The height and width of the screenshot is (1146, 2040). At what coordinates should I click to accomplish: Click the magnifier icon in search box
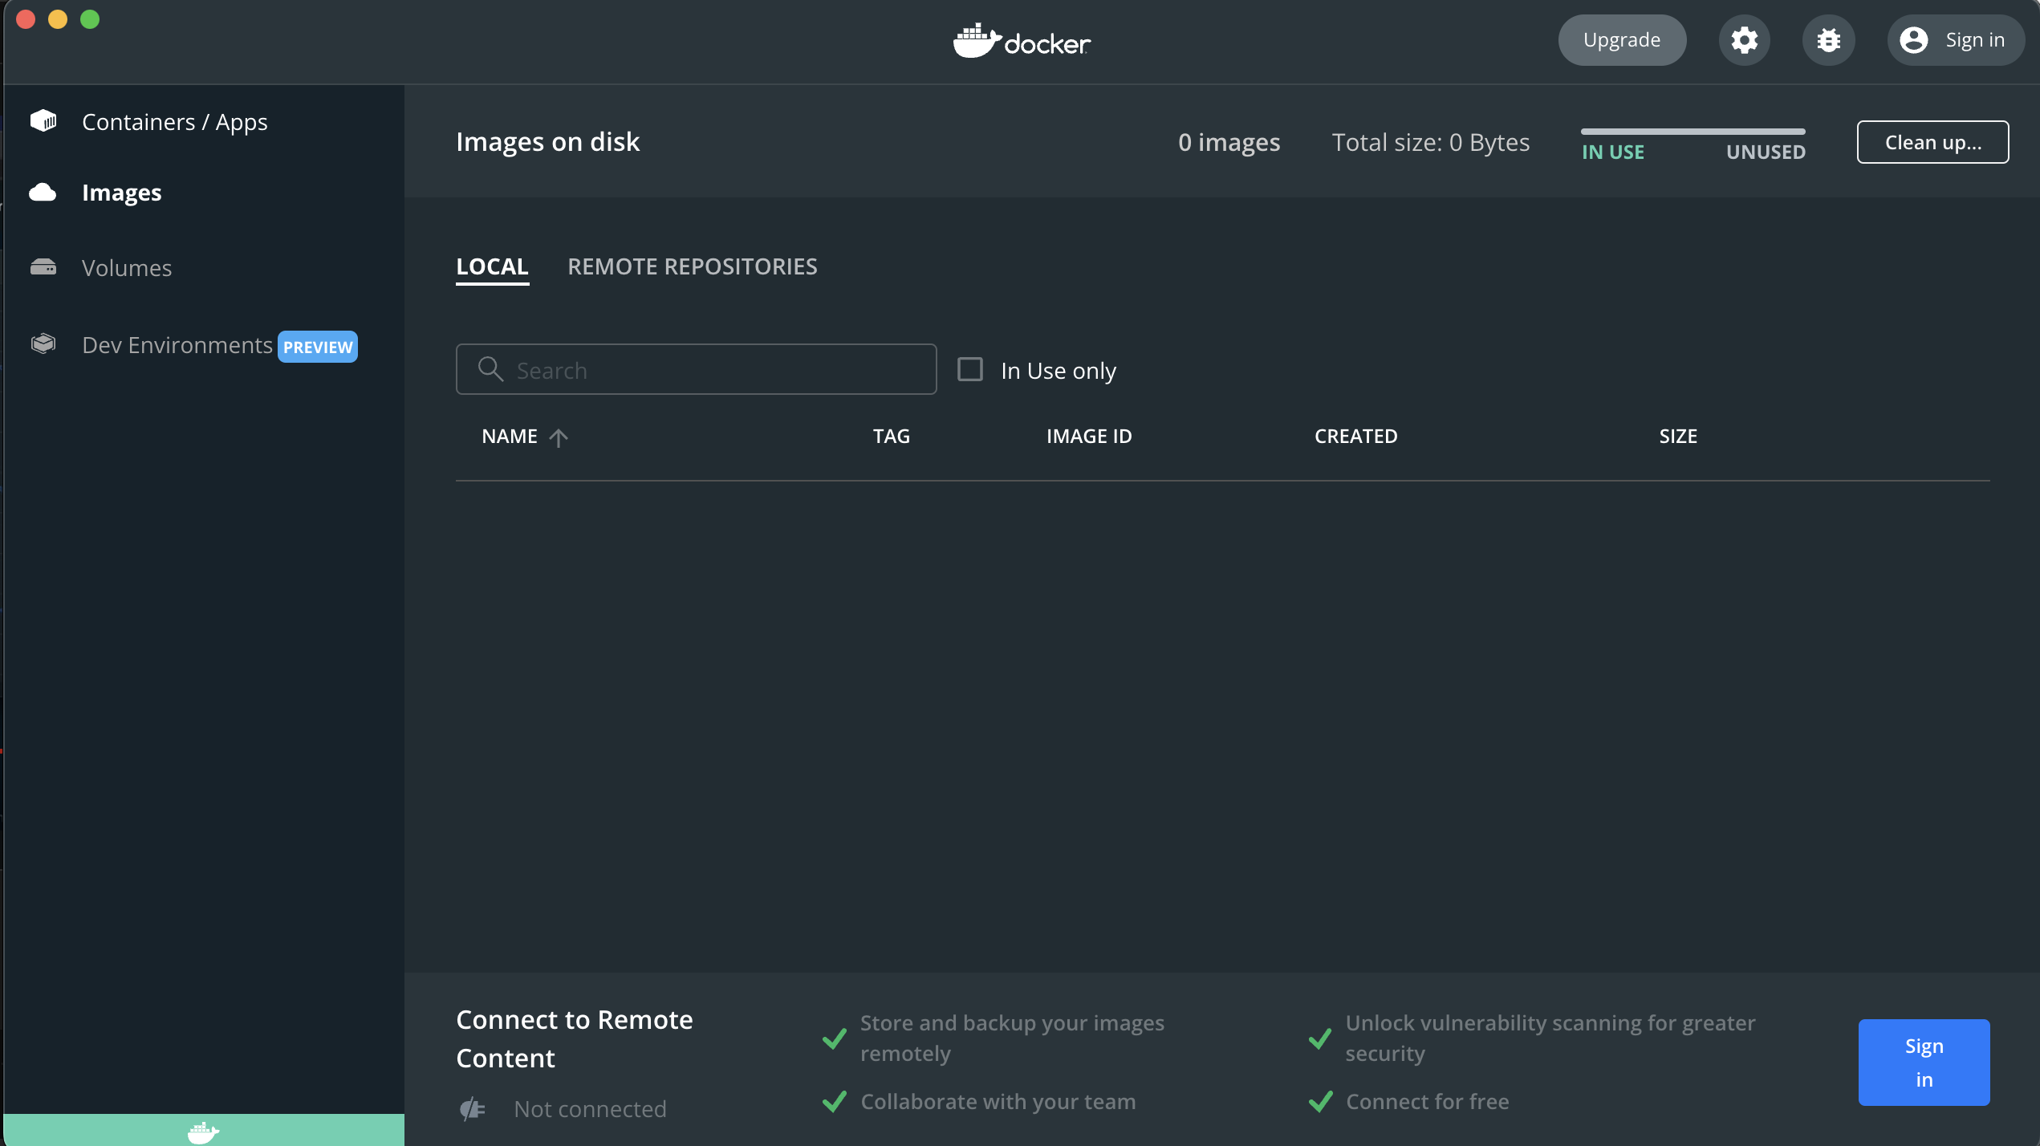(x=490, y=369)
